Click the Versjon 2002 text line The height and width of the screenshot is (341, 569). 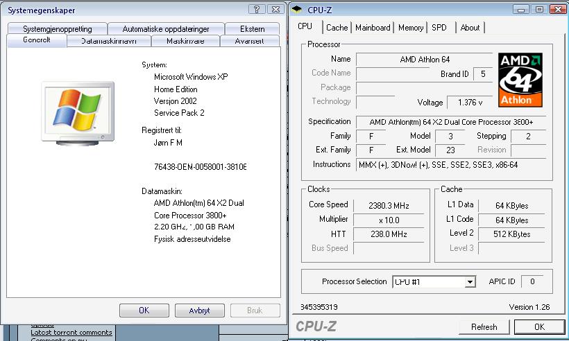(x=176, y=101)
